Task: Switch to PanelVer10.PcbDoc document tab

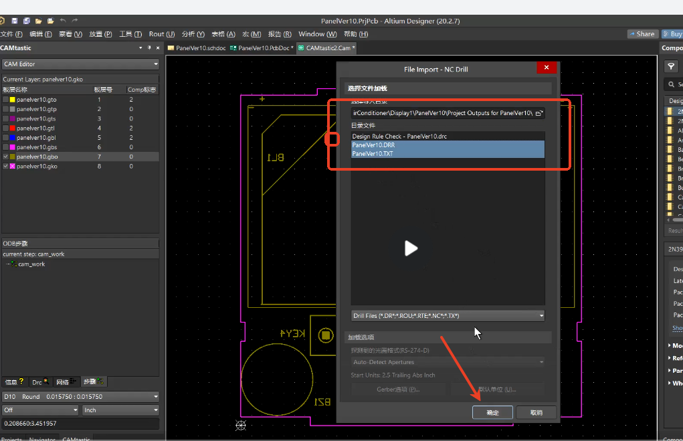Action: click(x=262, y=48)
